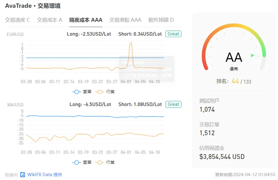Toggle 行業 series in XAUUSD chart legend

[105, 162]
